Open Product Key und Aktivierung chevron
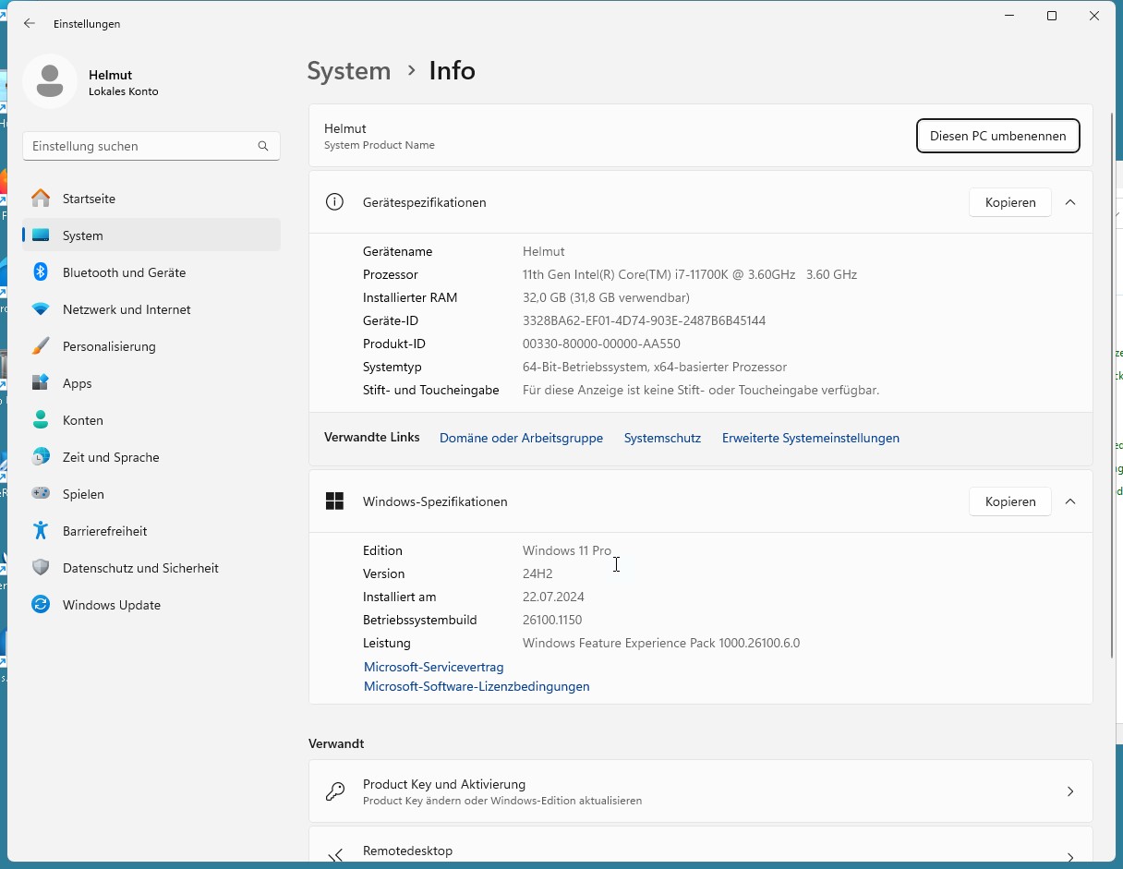 pos(1070,791)
